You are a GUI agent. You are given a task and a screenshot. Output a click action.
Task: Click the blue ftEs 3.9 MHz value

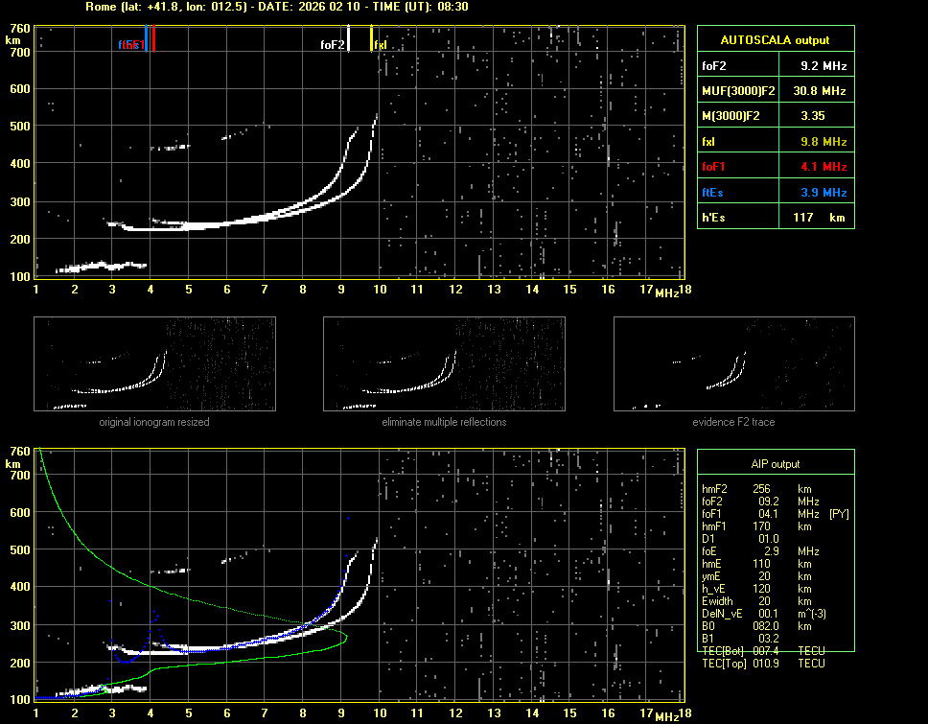point(824,193)
